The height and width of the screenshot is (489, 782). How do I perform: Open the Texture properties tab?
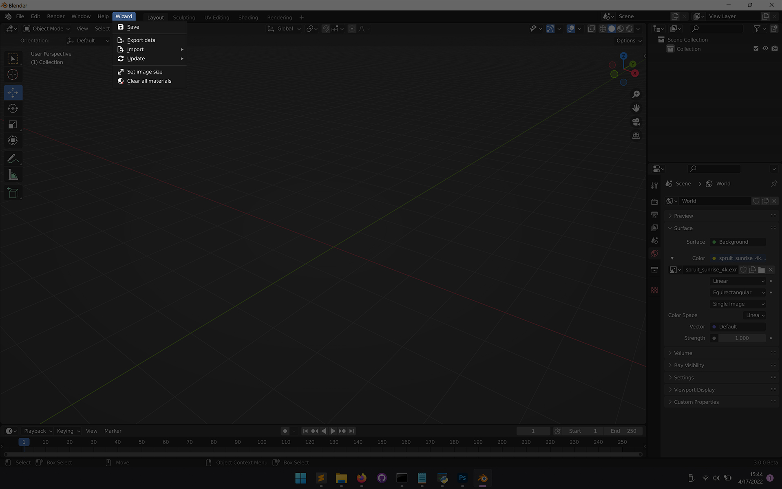(x=654, y=290)
